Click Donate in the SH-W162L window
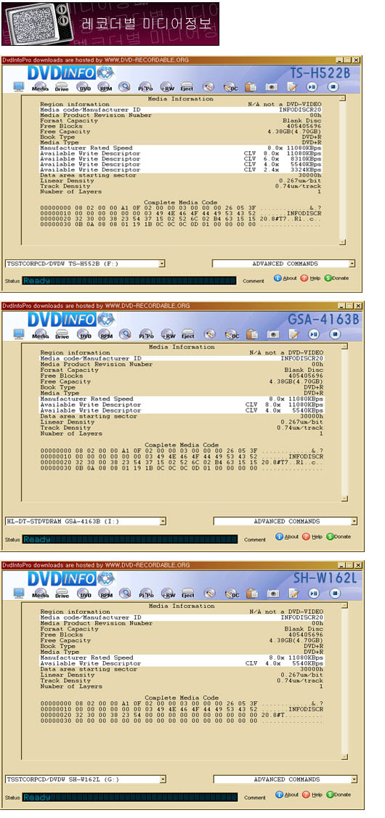Screen dimensions: 385x818 tap(339, 795)
